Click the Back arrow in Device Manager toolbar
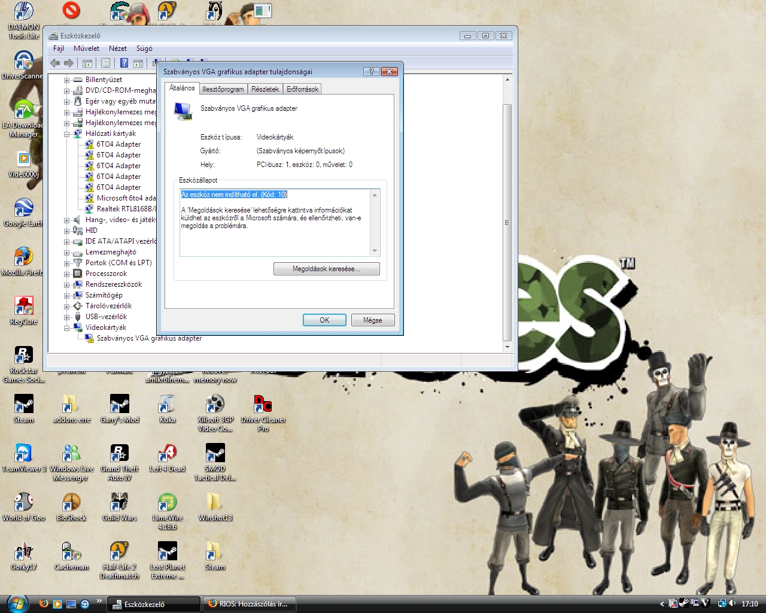The width and height of the screenshot is (766, 613). click(x=55, y=63)
